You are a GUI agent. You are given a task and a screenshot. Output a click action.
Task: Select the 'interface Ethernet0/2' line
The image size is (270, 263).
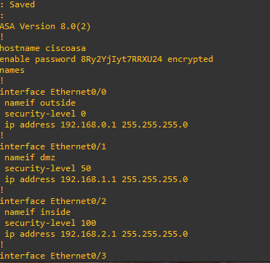click(53, 201)
